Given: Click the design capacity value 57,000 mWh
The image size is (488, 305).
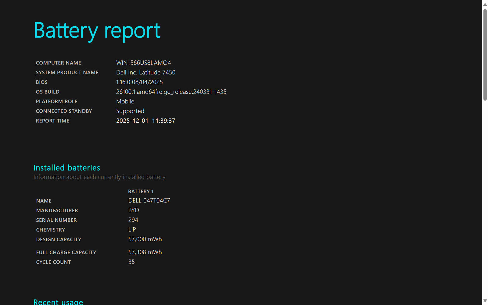Looking at the screenshot, I should [145, 239].
